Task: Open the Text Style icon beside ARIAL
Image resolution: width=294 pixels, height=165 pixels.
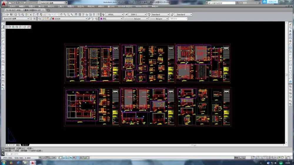Action: (103, 14)
